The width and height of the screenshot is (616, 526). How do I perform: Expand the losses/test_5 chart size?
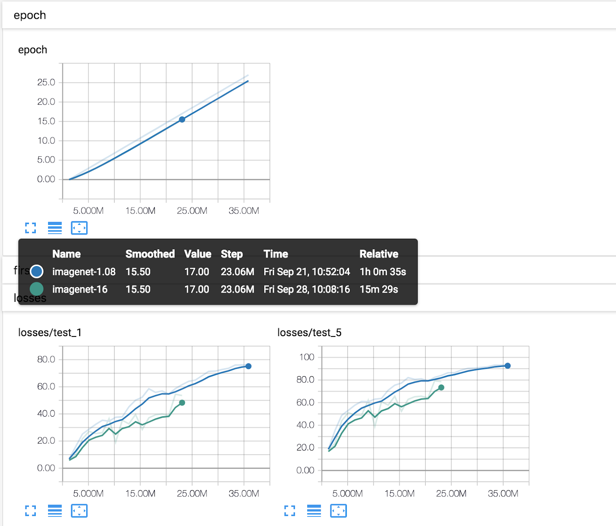tap(290, 511)
